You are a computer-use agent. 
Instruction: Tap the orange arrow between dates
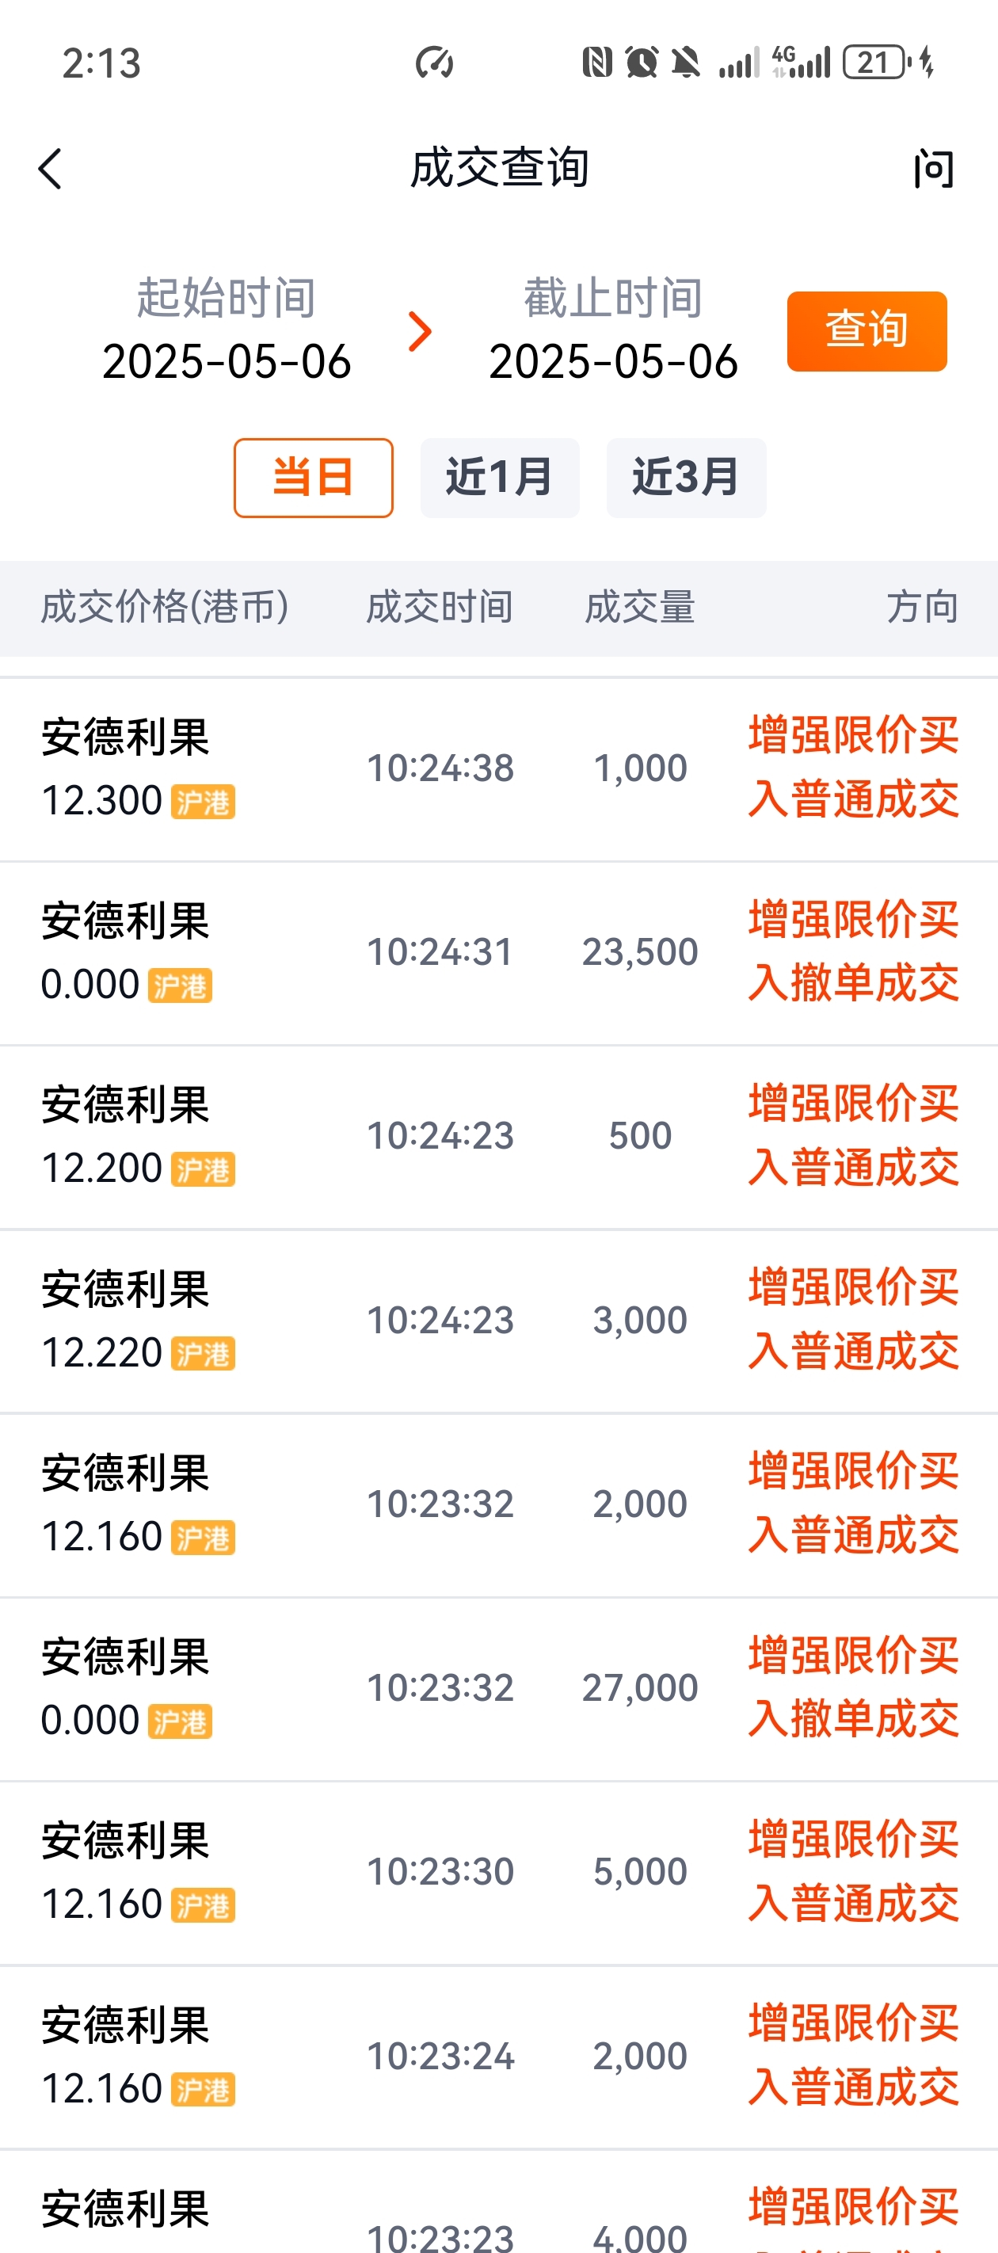tap(421, 331)
